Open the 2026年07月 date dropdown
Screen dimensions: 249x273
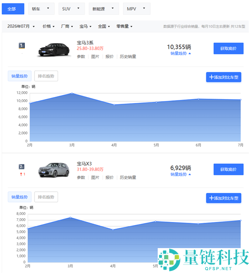tap(21, 26)
